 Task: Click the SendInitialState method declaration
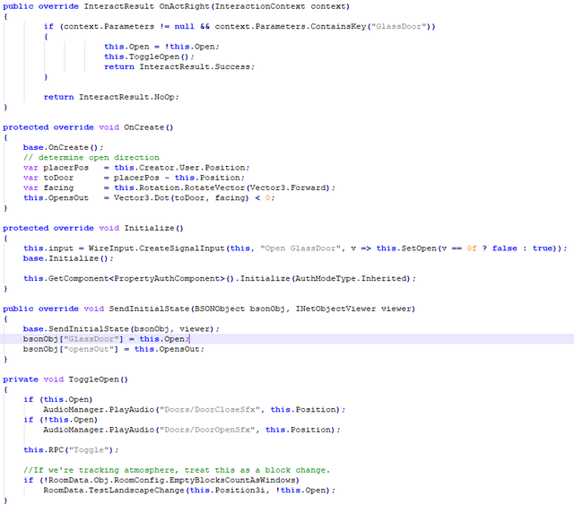209,309
